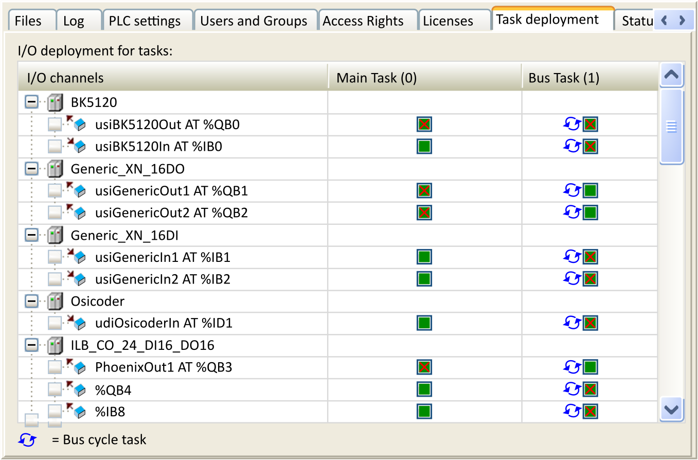Enable the Bus Task assignment for usiGenericIn1

click(x=590, y=257)
